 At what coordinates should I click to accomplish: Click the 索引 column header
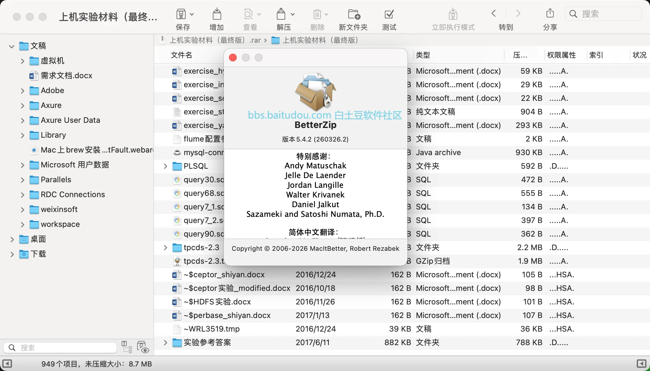pyautogui.click(x=596, y=55)
